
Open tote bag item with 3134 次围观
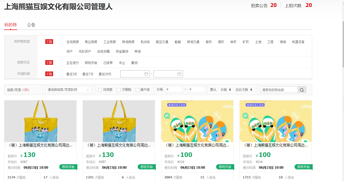(x=40, y=121)
